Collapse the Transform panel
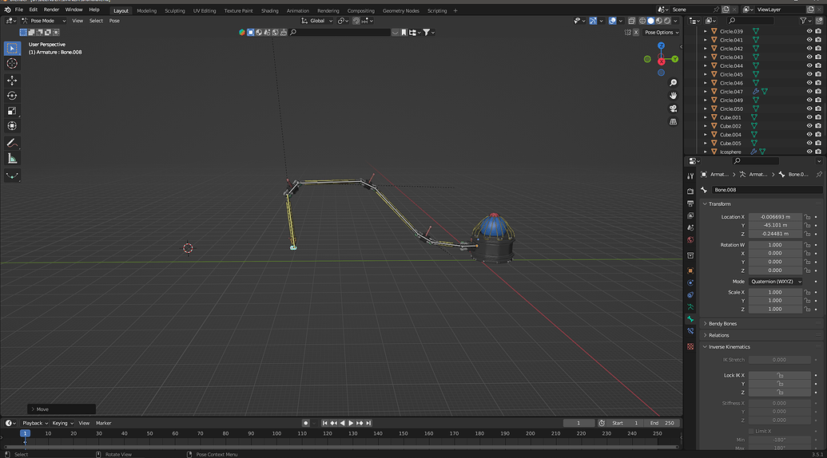827x458 pixels. [719, 203]
